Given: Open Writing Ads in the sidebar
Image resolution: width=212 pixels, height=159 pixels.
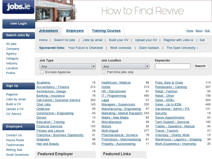Looking at the screenshot, I should [14, 150].
